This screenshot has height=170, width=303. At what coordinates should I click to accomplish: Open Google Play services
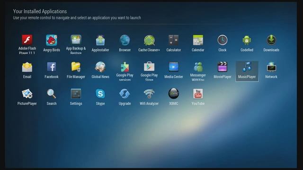point(125,71)
